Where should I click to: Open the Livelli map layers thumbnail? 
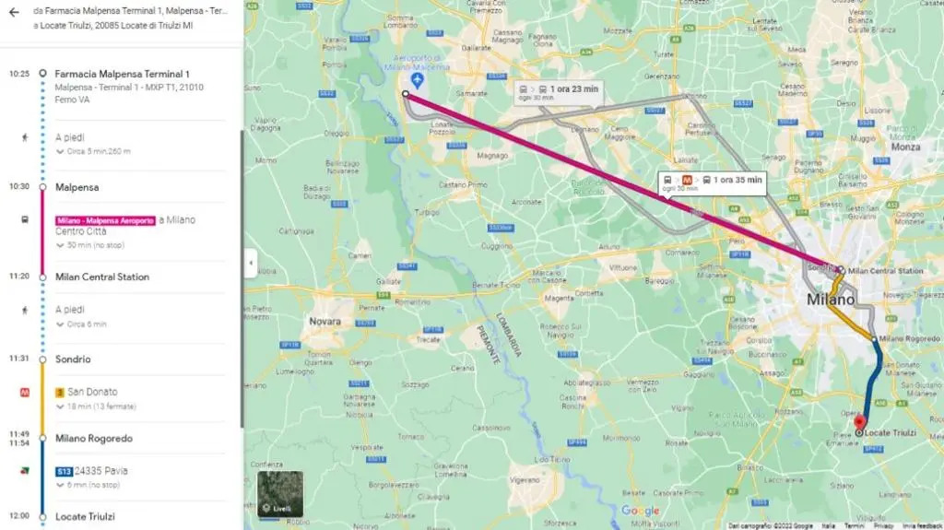coord(280,494)
